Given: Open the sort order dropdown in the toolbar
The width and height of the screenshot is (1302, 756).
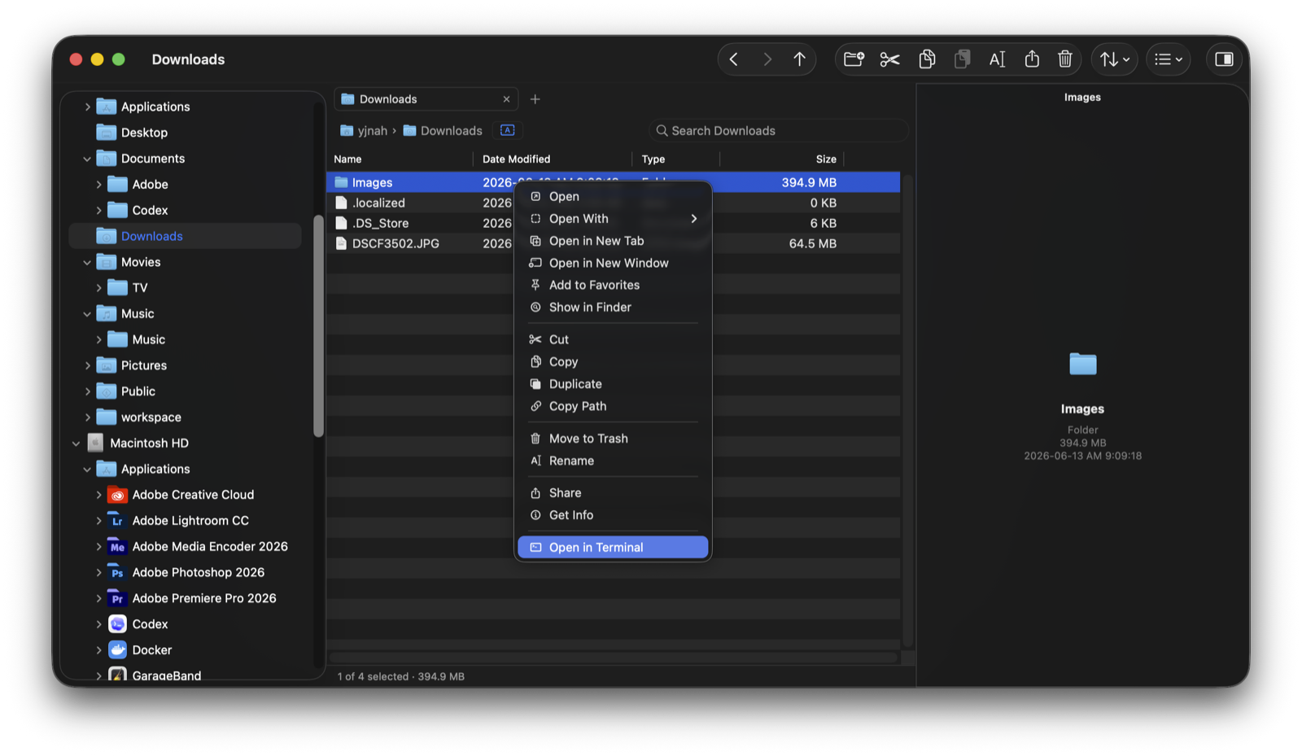Looking at the screenshot, I should point(1114,59).
